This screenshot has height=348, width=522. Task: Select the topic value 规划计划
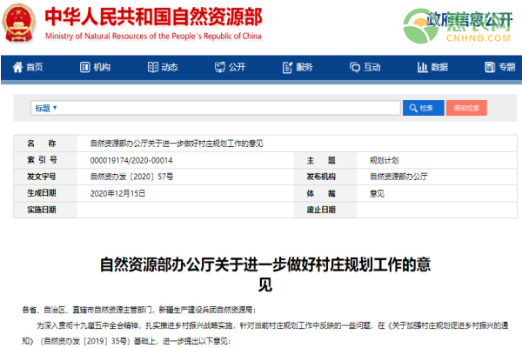(x=385, y=160)
